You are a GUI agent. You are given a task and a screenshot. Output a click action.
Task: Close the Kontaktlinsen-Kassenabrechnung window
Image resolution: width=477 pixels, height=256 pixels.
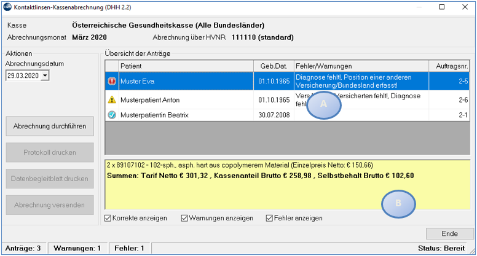point(465,7)
